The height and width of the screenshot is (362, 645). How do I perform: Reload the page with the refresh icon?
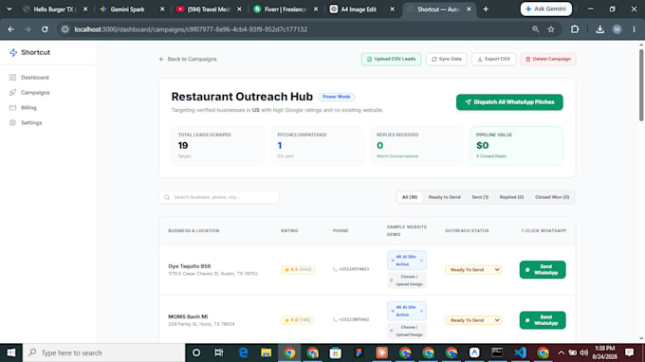(45, 29)
